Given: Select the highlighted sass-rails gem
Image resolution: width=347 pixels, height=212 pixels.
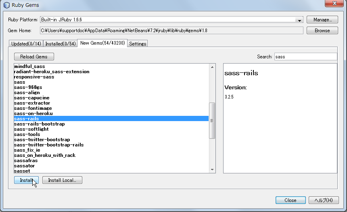Looking at the screenshot, I should coord(111,119).
